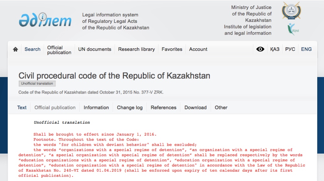Image resolution: width=324 pixels, height=181 pixels.
Task: Toggle the eye accessibility view icon
Action: coord(260,49)
